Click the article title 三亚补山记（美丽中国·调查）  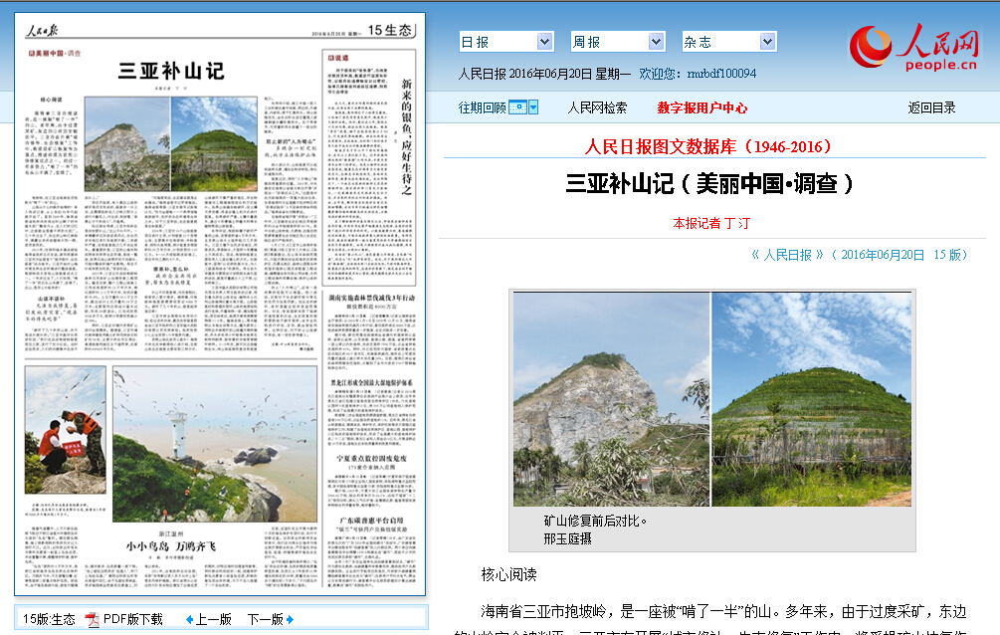(708, 184)
